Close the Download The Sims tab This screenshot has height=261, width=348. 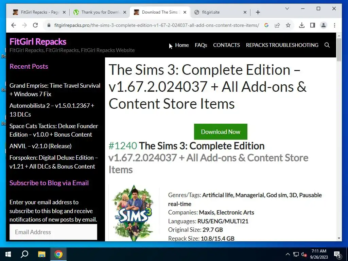coord(185,12)
